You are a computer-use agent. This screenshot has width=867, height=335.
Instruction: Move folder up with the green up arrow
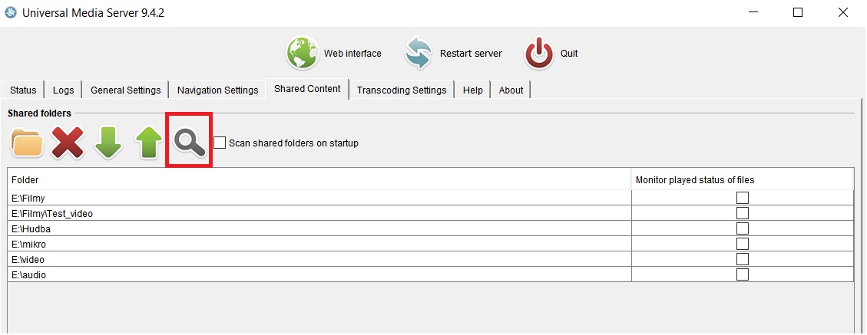[149, 143]
